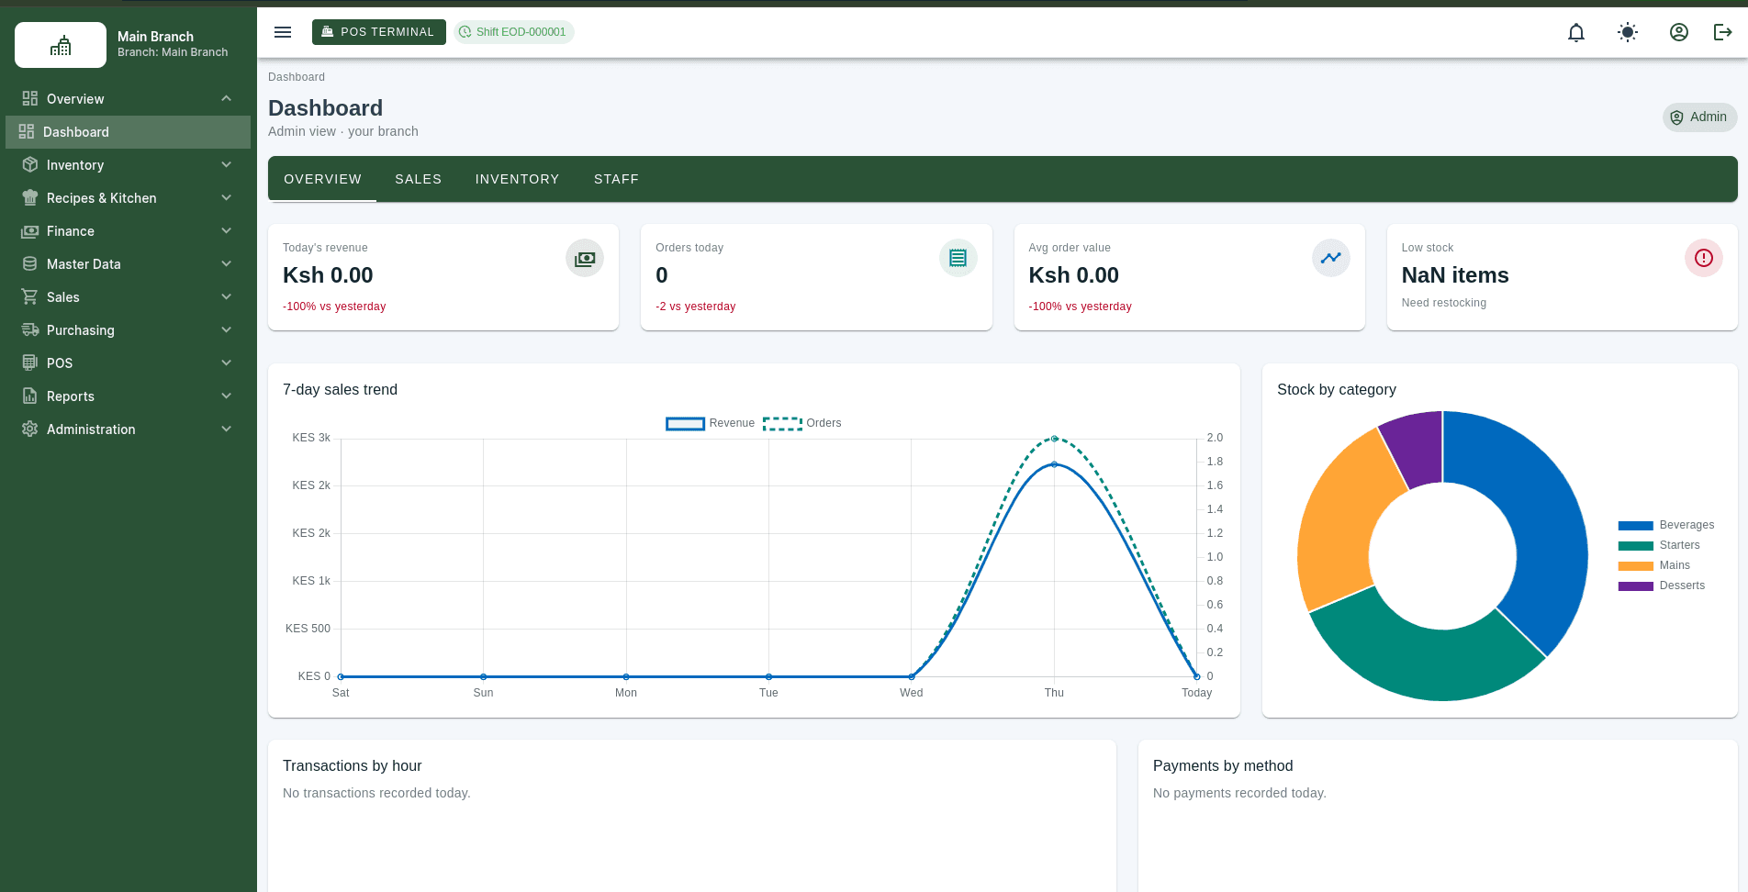
Task: Toggle the Orders legend in sales chart
Action: click(802, 423)
